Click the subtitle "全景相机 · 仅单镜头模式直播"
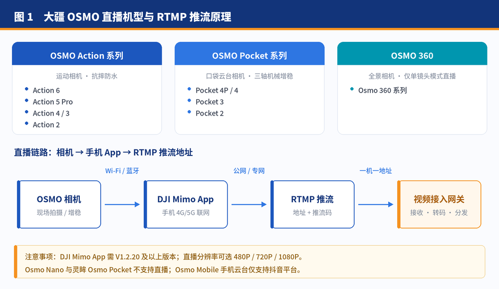Image resolution: width=499 pixels, height=289 pixels. point(412,76)
